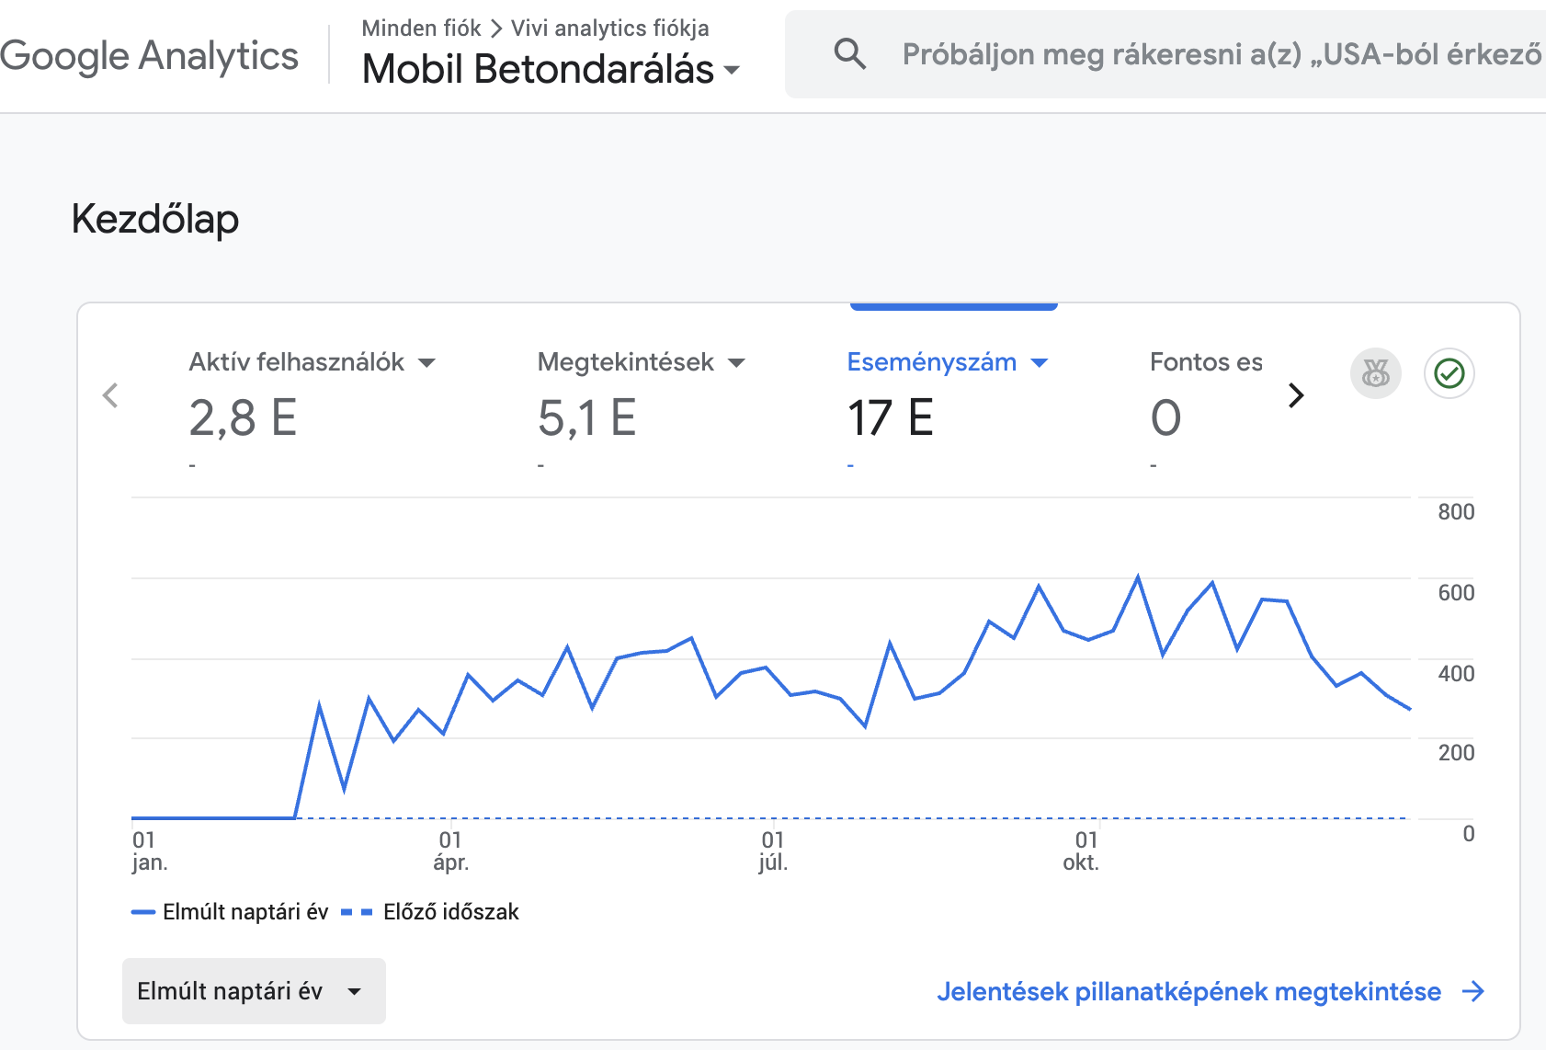Click the 800 y-axis value
This screenshot has height=1050, width=1546.
1456,512
